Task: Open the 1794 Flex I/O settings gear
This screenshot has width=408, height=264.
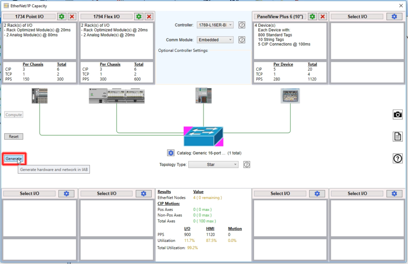Action: pos(138,16)
